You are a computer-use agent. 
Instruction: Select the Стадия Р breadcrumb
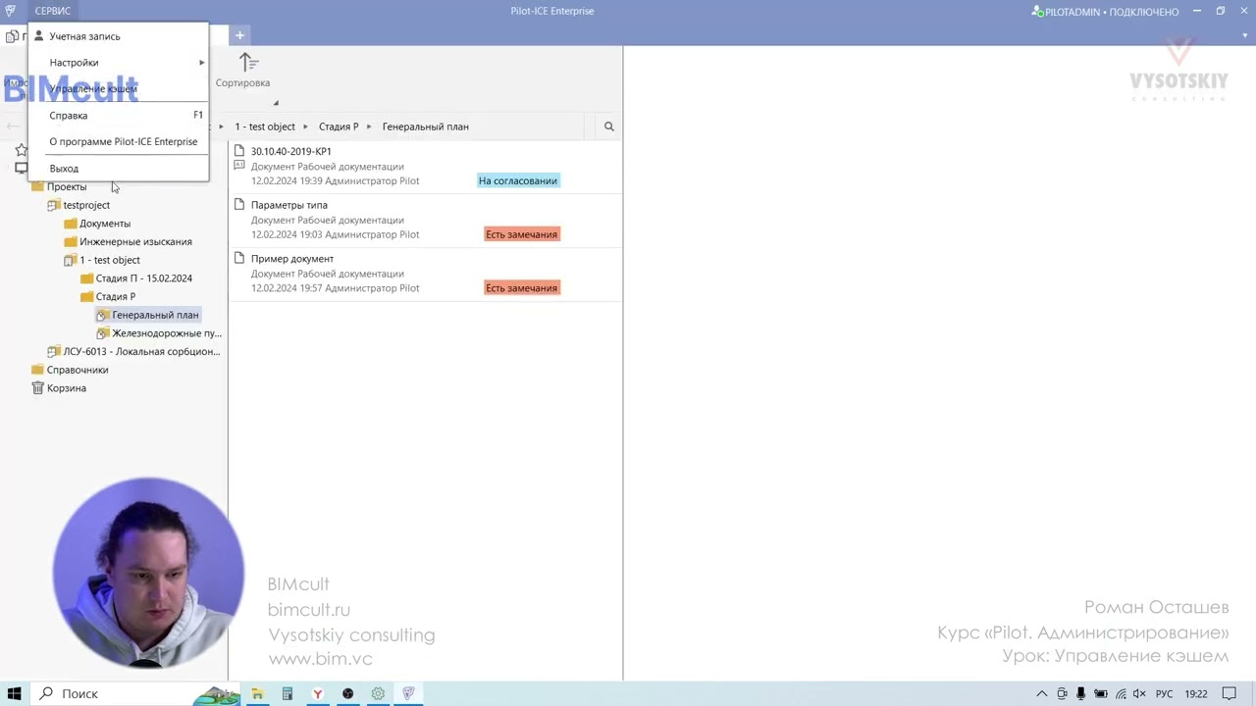[339, 126]
